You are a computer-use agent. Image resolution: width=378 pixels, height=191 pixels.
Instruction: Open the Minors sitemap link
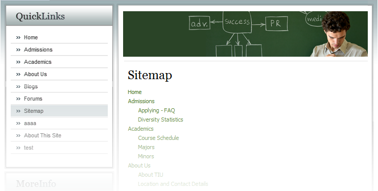(146, 156)
